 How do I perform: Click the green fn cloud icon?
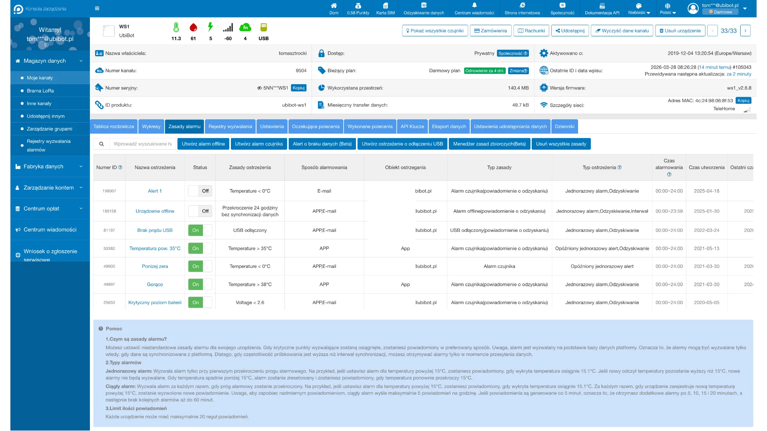tap(245, 28)
